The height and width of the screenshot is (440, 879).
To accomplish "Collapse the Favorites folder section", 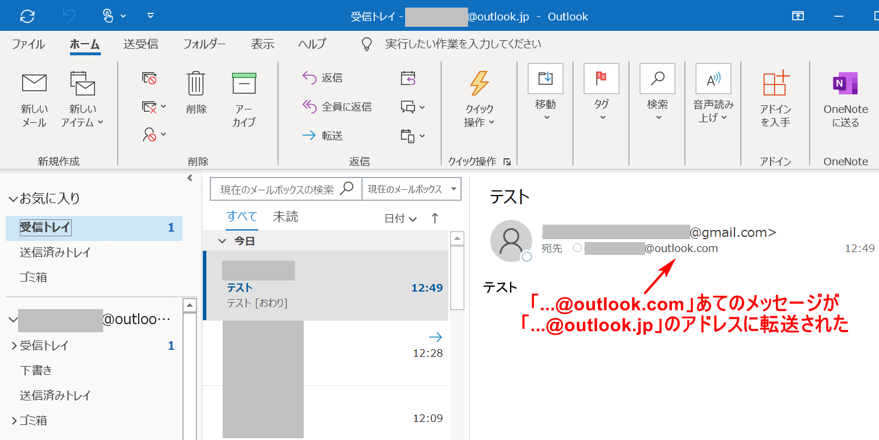I will 13,198.
